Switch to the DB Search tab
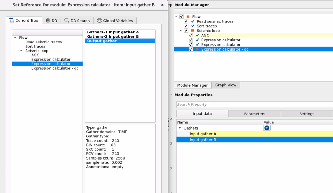 (77, 21)
